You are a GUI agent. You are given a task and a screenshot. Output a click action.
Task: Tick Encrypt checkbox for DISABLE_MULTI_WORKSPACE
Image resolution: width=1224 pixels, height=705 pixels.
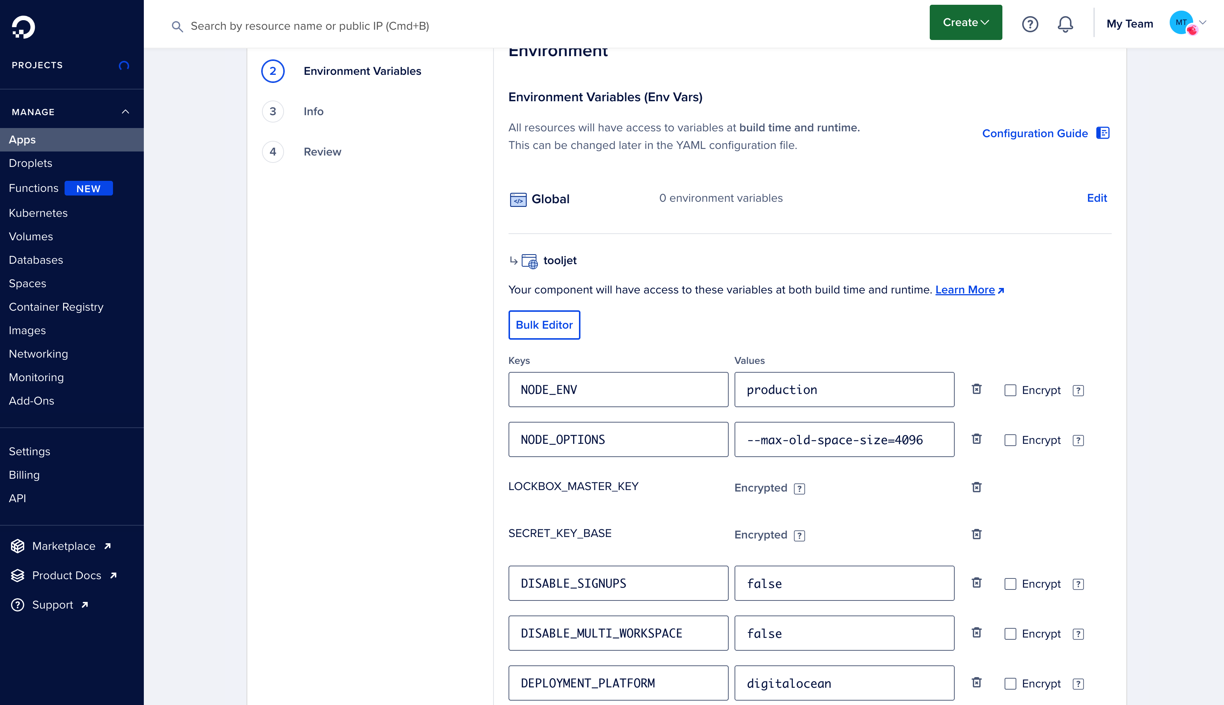[1010, 634]
